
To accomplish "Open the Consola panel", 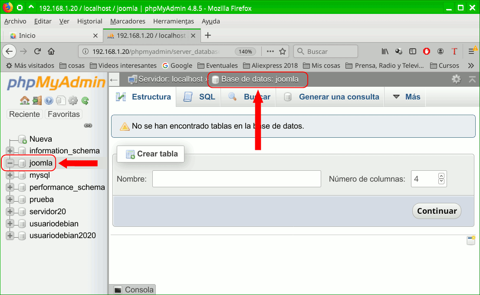I will (132, 289).
